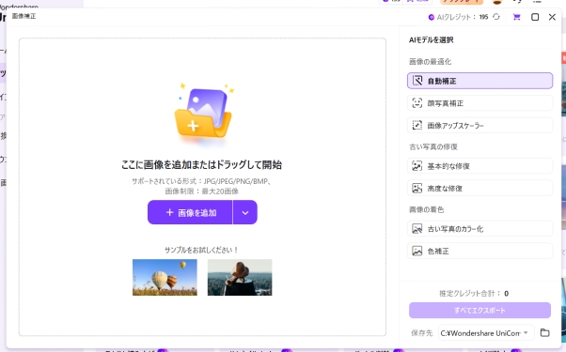The height and width of the screenshot is (352, 566).
Task: Choose 古い写真のカラー化 colorize option
Action: 480,229
